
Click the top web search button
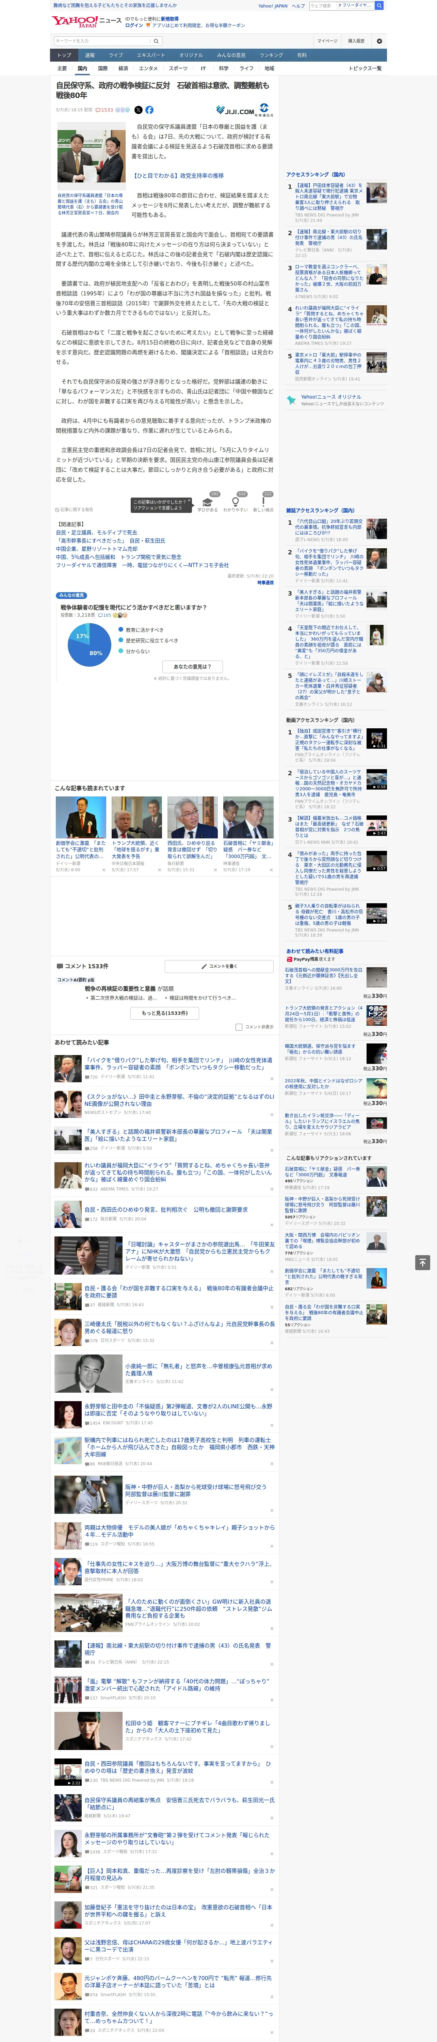(379, 5)
